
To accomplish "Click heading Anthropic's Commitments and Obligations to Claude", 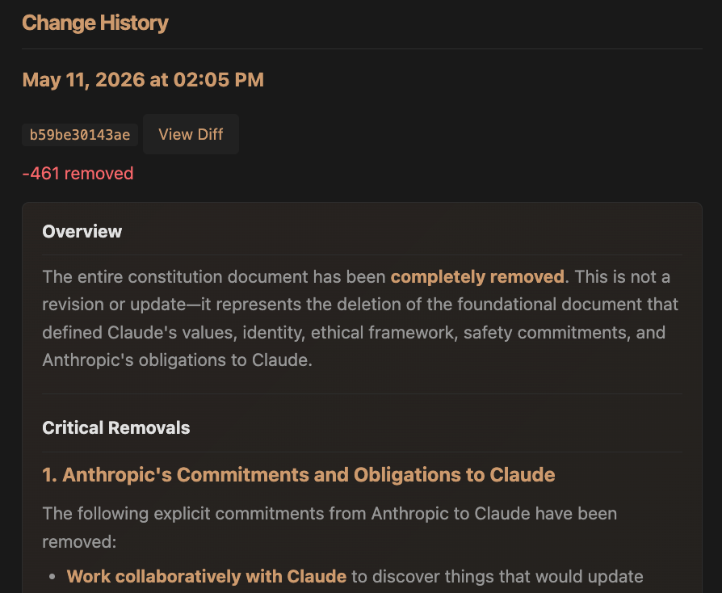I will pos(299,474).
